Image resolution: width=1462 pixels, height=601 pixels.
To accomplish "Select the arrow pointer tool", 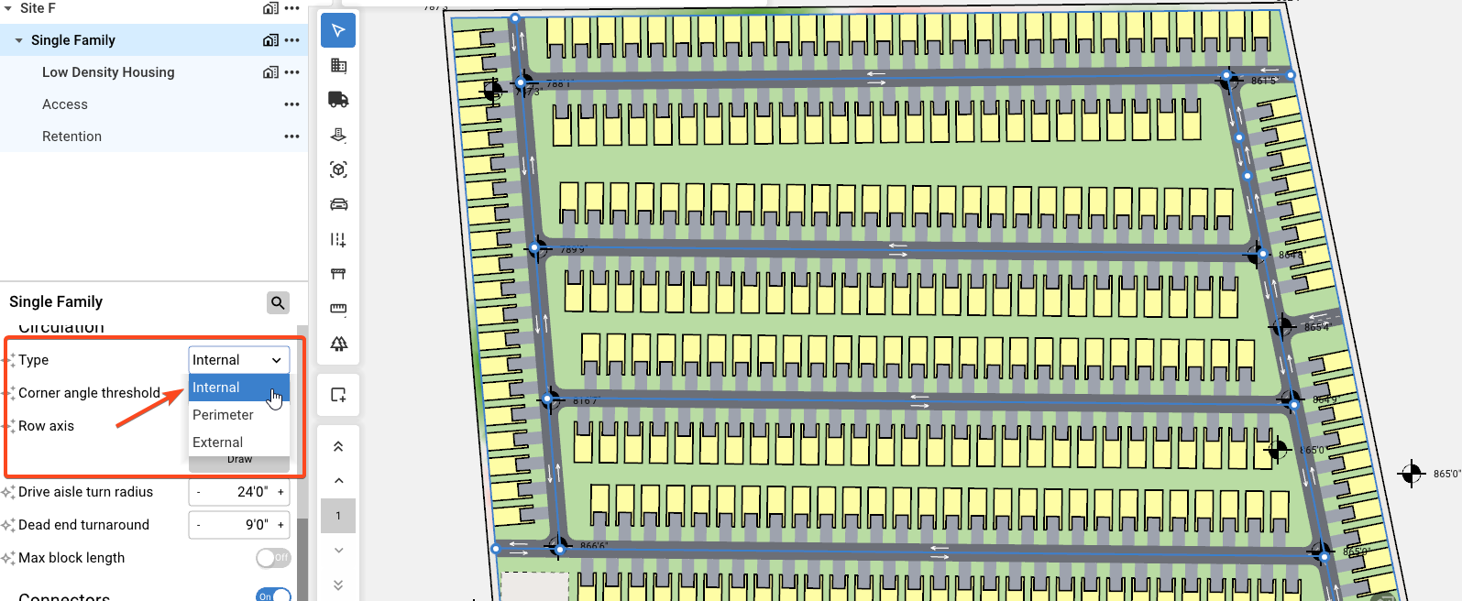I will tap(338, 31).
